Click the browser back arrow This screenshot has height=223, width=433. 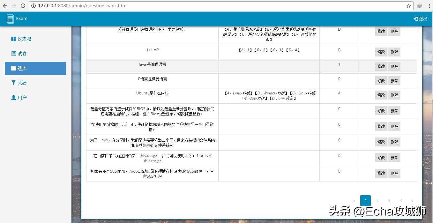(5, 5)
